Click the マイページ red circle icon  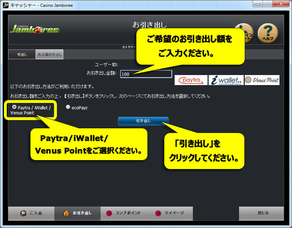tap(158, 213)
